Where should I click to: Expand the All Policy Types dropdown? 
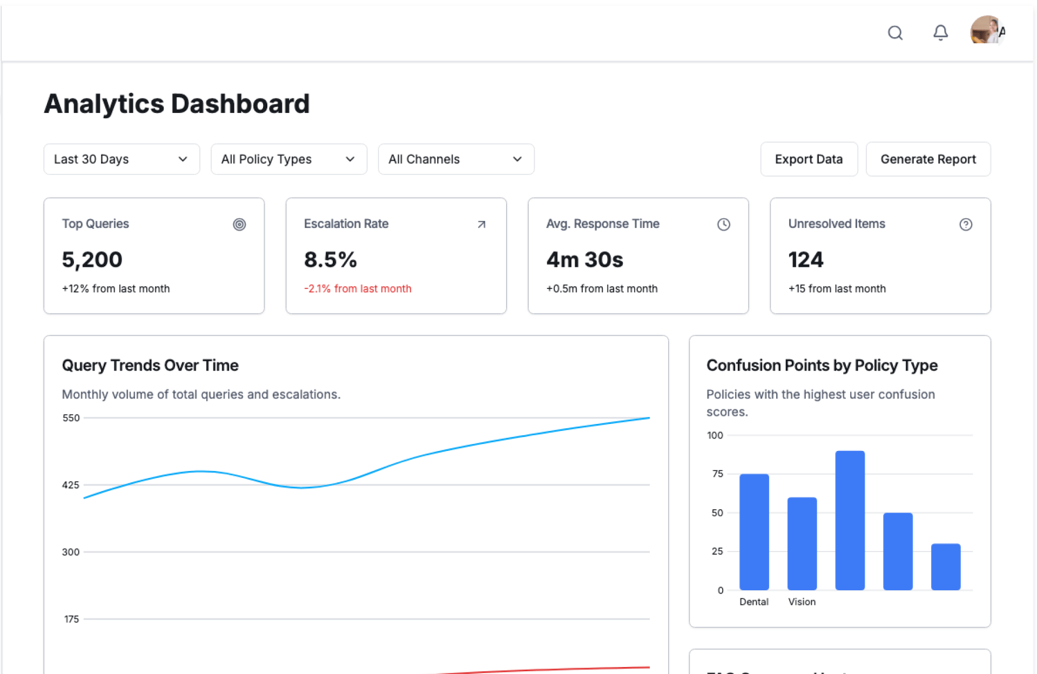click(288, 159)
